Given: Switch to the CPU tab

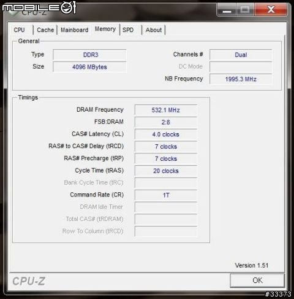Looking at the screenshot, I should [x=20, y=30].
